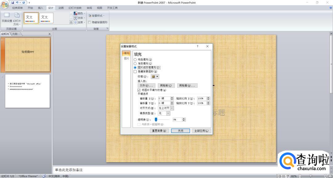The image size is (333, 178).
Task: Click the Save icon in quick access toolbar
Action: [x=13, y=2]
